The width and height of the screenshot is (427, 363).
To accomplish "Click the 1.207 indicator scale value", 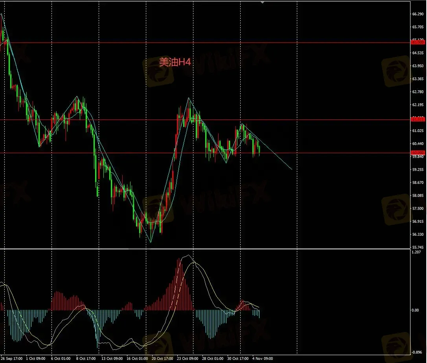I will 416,252.
